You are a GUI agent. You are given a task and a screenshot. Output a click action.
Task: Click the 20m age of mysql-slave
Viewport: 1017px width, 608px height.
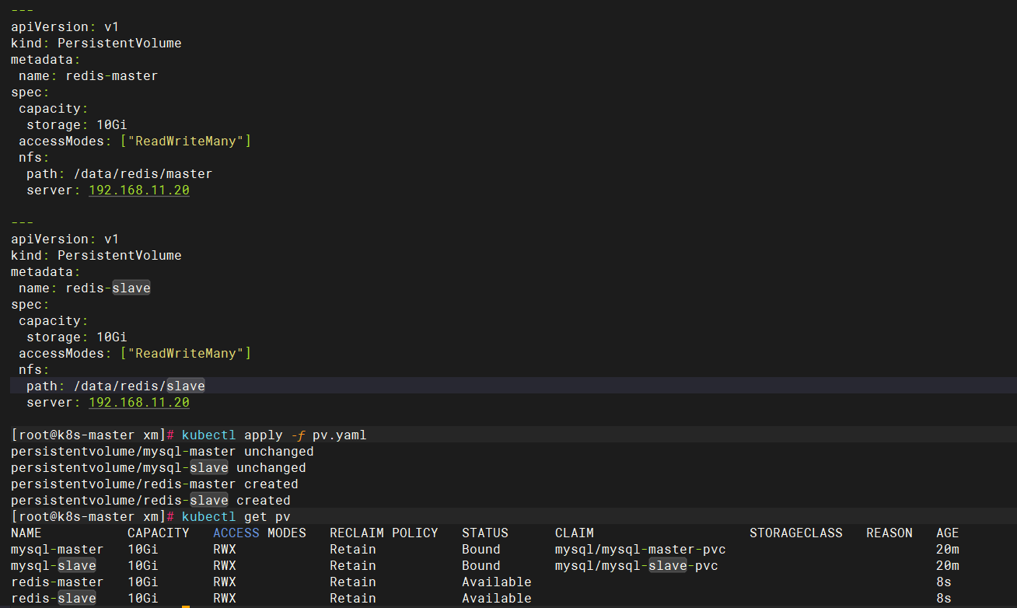[x=948, y=565]
